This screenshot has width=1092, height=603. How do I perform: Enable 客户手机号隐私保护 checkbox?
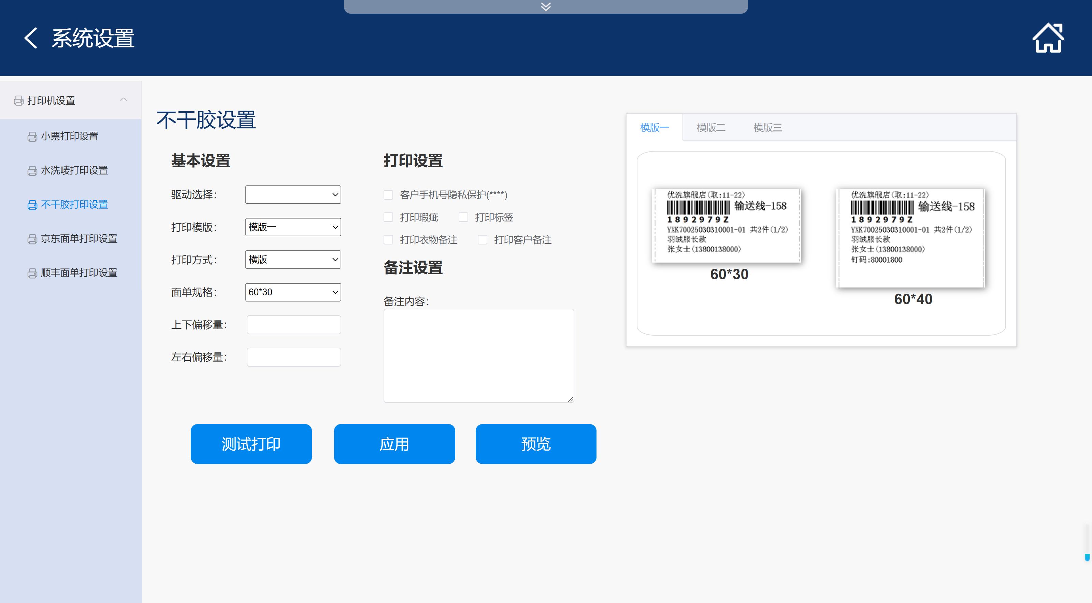click(x=388, y=195)
